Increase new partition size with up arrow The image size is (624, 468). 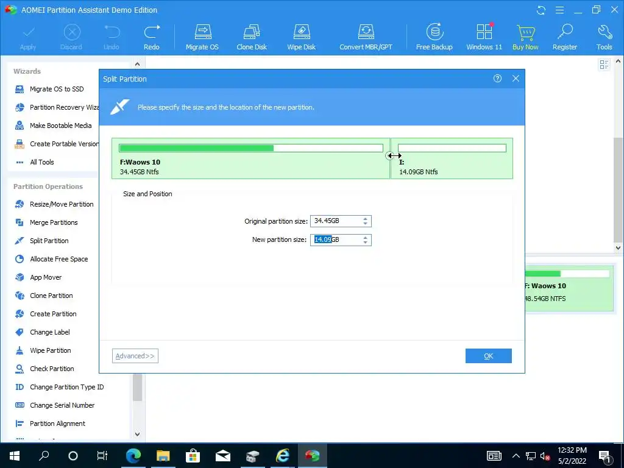pyautogui.click(x=366, y=237)
